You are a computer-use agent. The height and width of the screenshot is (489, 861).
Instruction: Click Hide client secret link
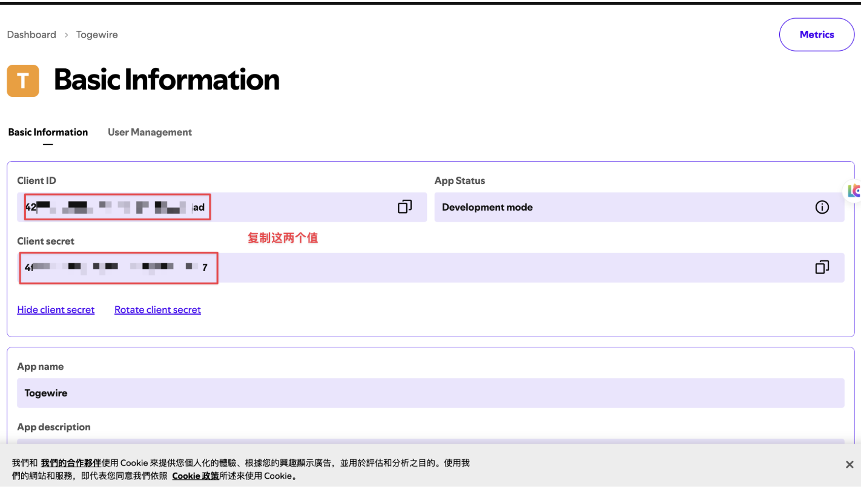[x=56, y=310]
